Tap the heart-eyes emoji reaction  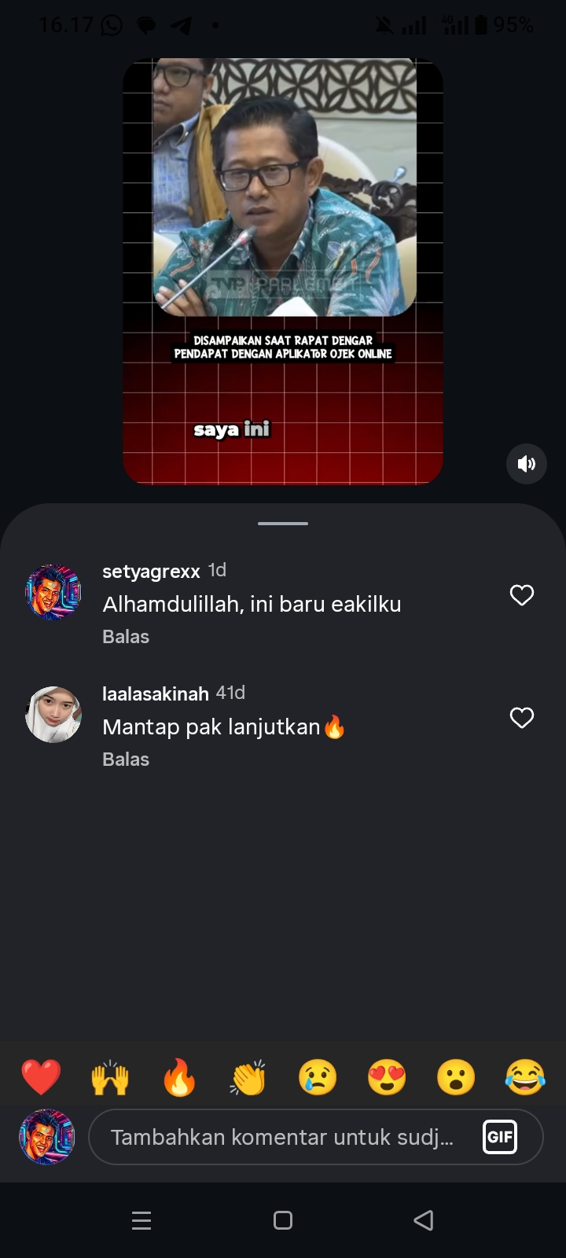pyautogui.click(x=387, y=1077)
